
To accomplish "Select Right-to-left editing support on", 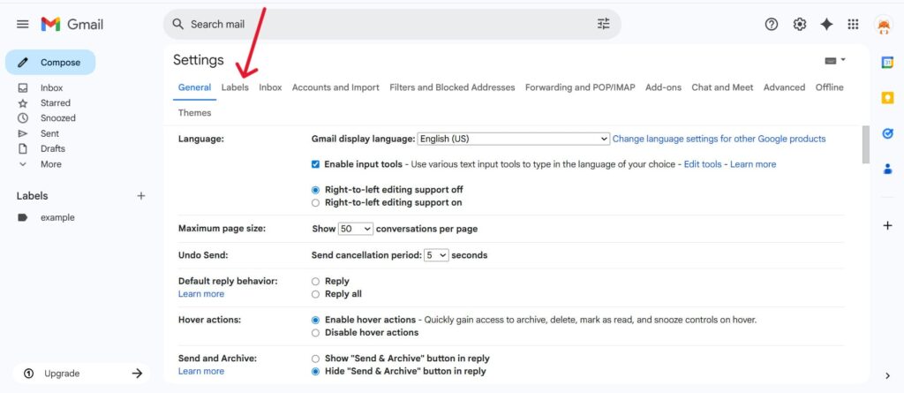I will click(x=316, y=202).
